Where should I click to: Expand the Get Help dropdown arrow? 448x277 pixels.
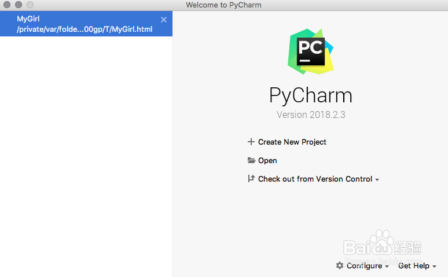point(434,267)
